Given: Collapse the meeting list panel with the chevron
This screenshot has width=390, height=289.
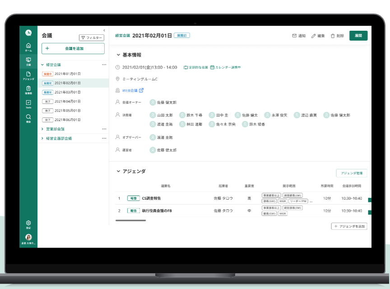Looking at the screenshot, I should point(104,30).
